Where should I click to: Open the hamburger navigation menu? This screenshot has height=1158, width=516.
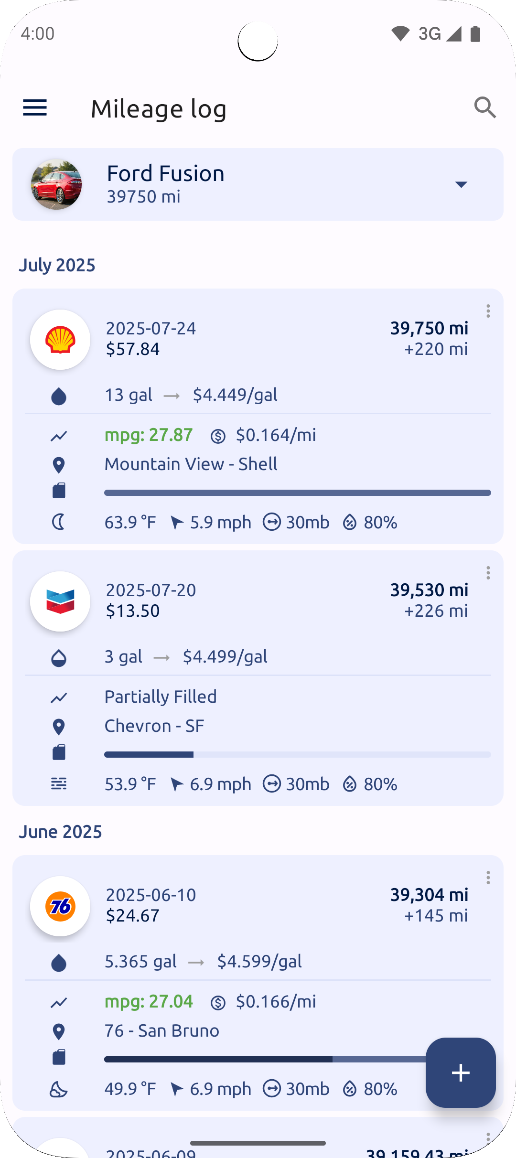click(x=35, y=108)
